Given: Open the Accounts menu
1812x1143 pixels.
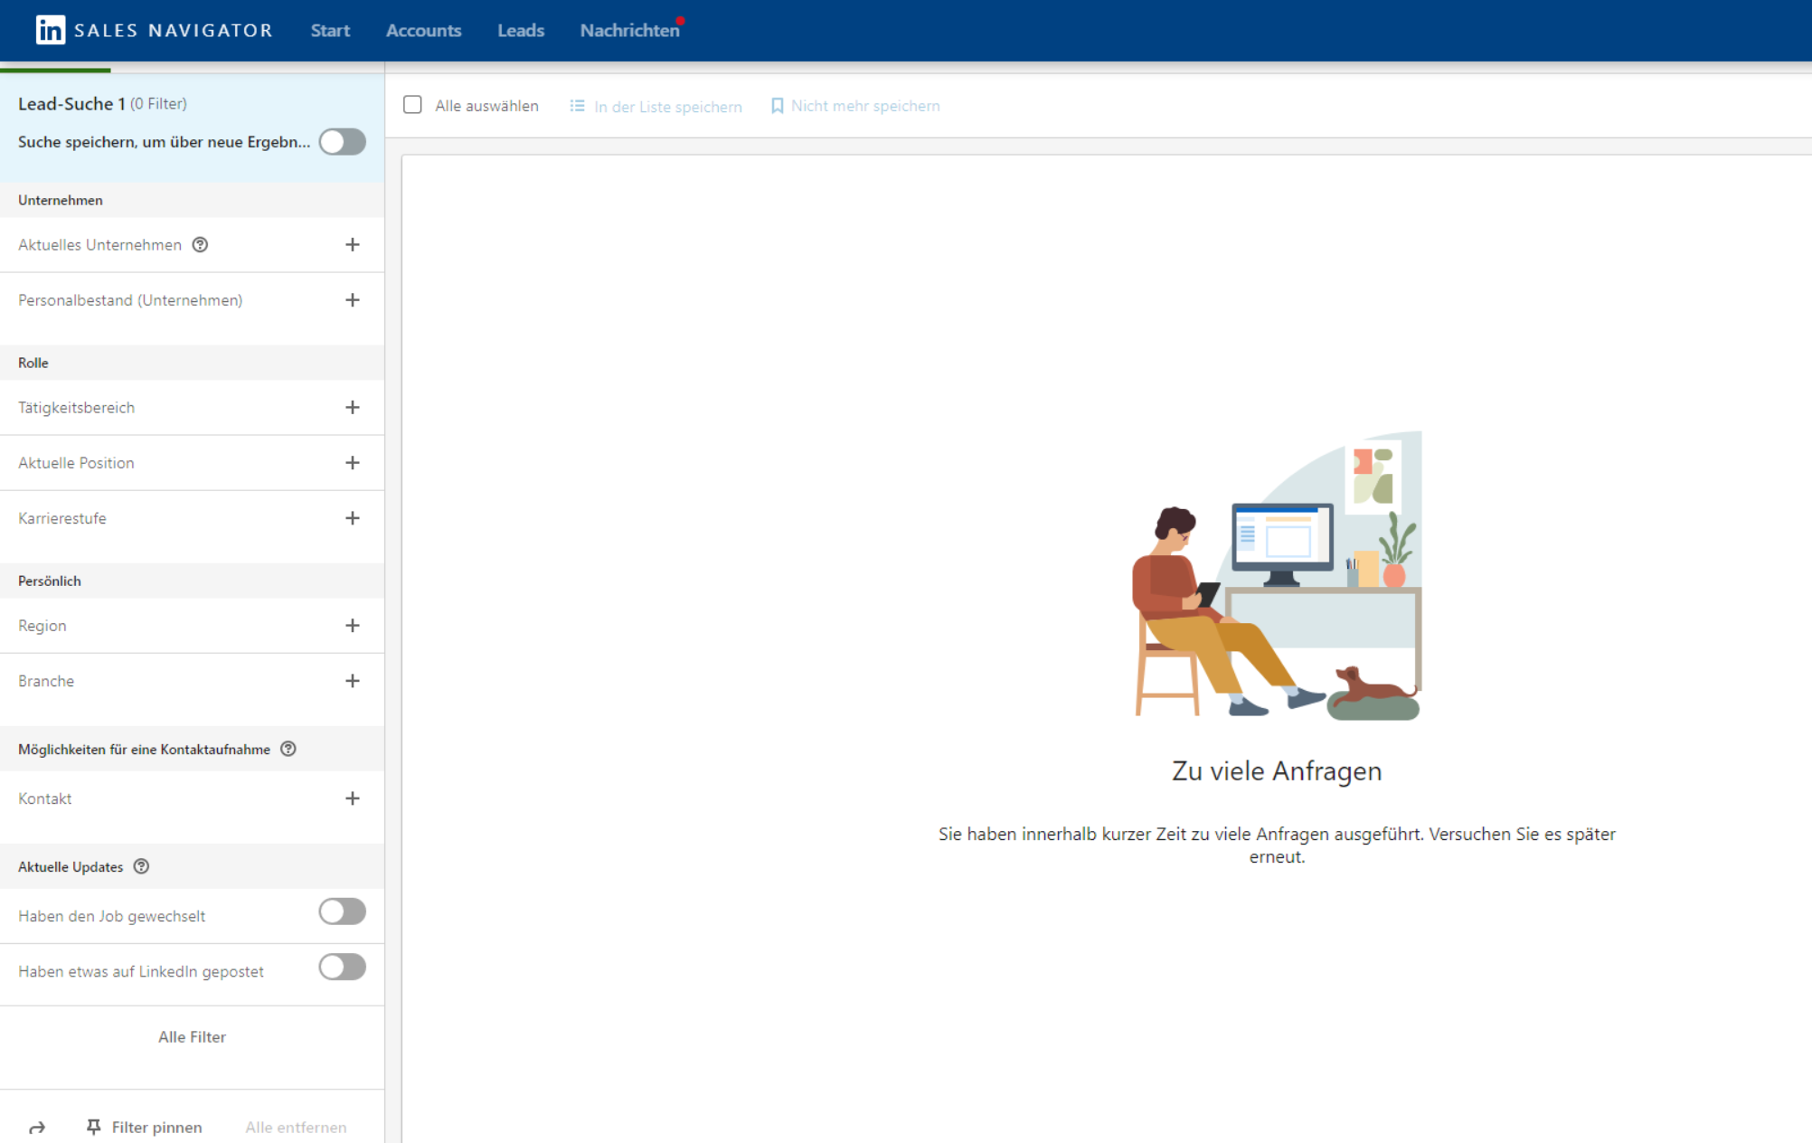Looking at the screenshot, I should click(423, 31).
